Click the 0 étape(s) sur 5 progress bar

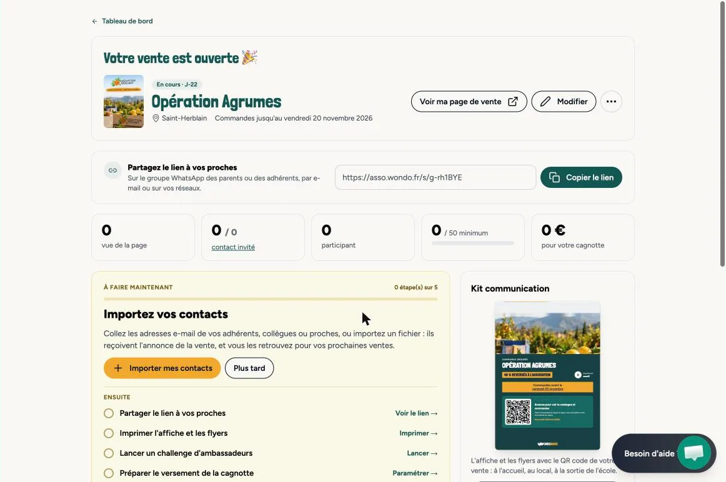click(x=271, y=299)
